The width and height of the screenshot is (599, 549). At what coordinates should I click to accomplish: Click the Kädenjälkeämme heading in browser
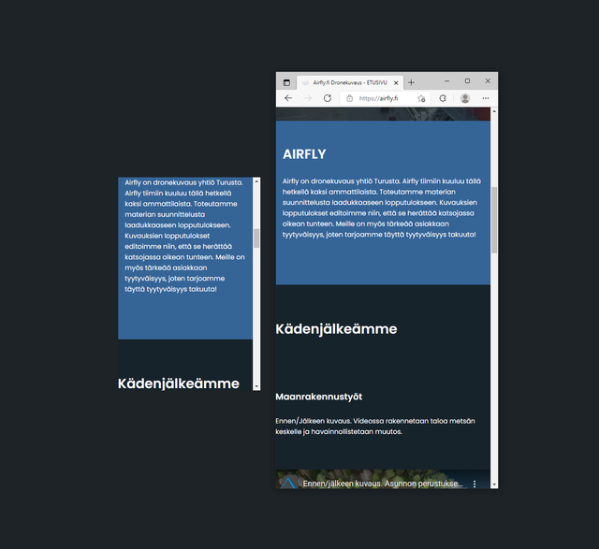pyautogui.click(x=336, y=329)
